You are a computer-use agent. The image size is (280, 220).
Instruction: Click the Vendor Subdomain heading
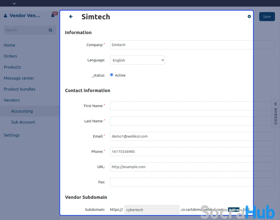[x=86, y=197]
